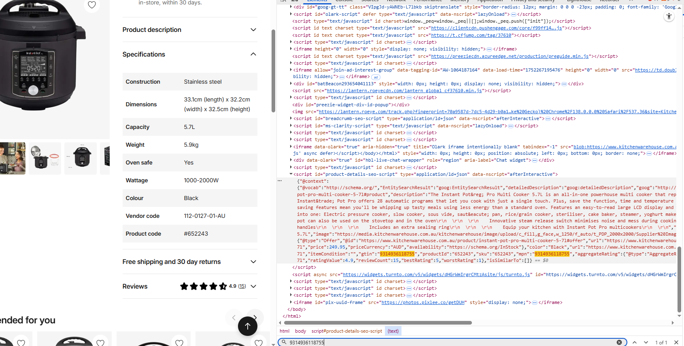
Task: Open the accessibility widget icon
Action: (669, 16)
